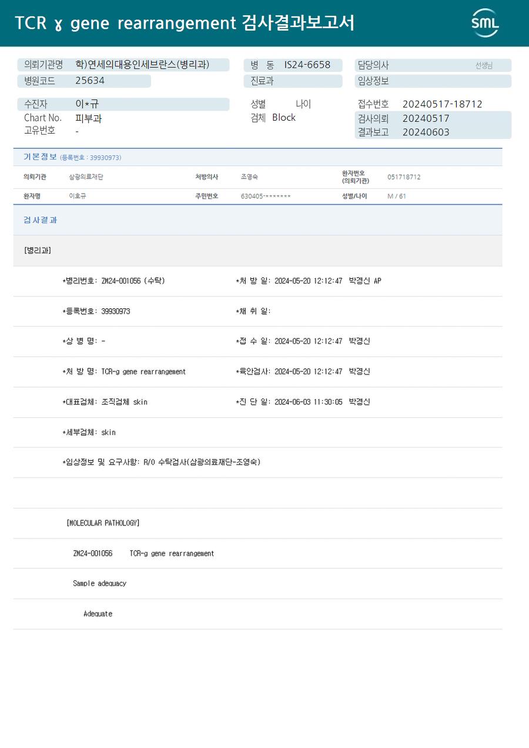
Task: Select the result 'Adequate'
Action: [x=98, y=614]
